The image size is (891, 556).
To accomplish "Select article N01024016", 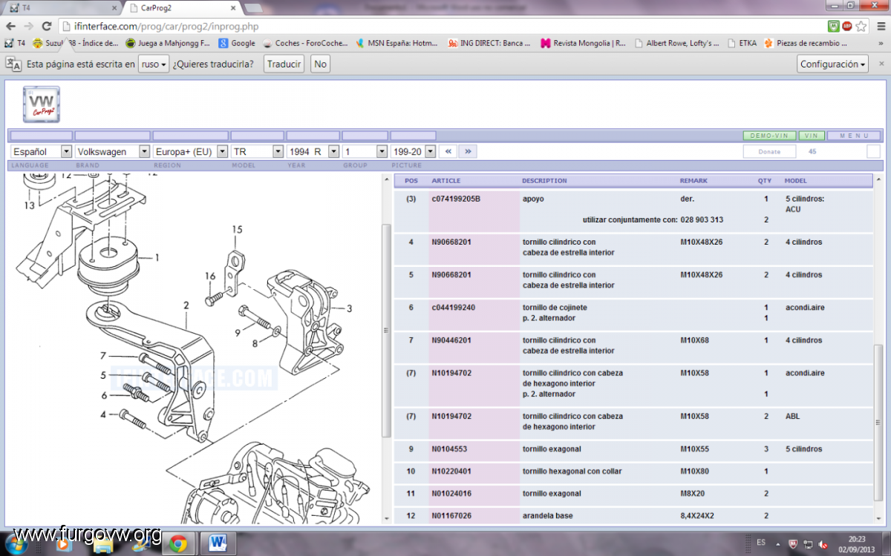I will click(x=451, y=494).
